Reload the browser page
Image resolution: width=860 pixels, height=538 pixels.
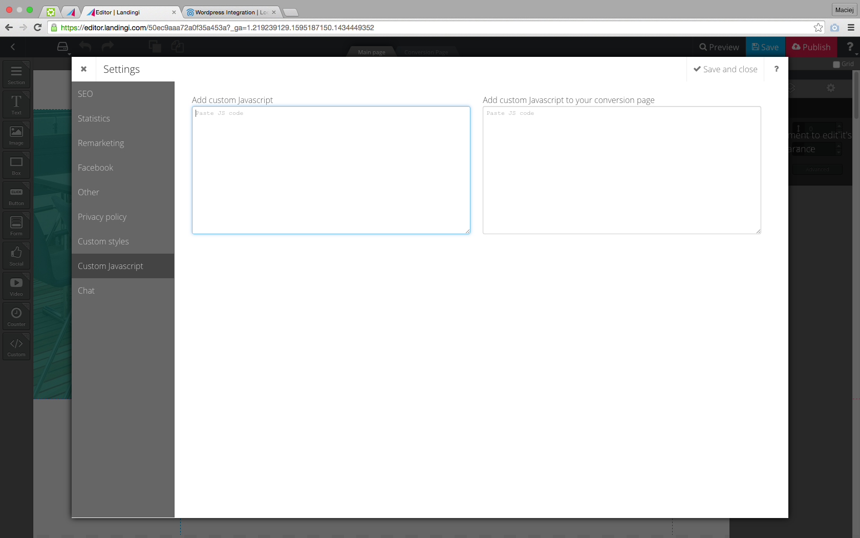[37, 28]
